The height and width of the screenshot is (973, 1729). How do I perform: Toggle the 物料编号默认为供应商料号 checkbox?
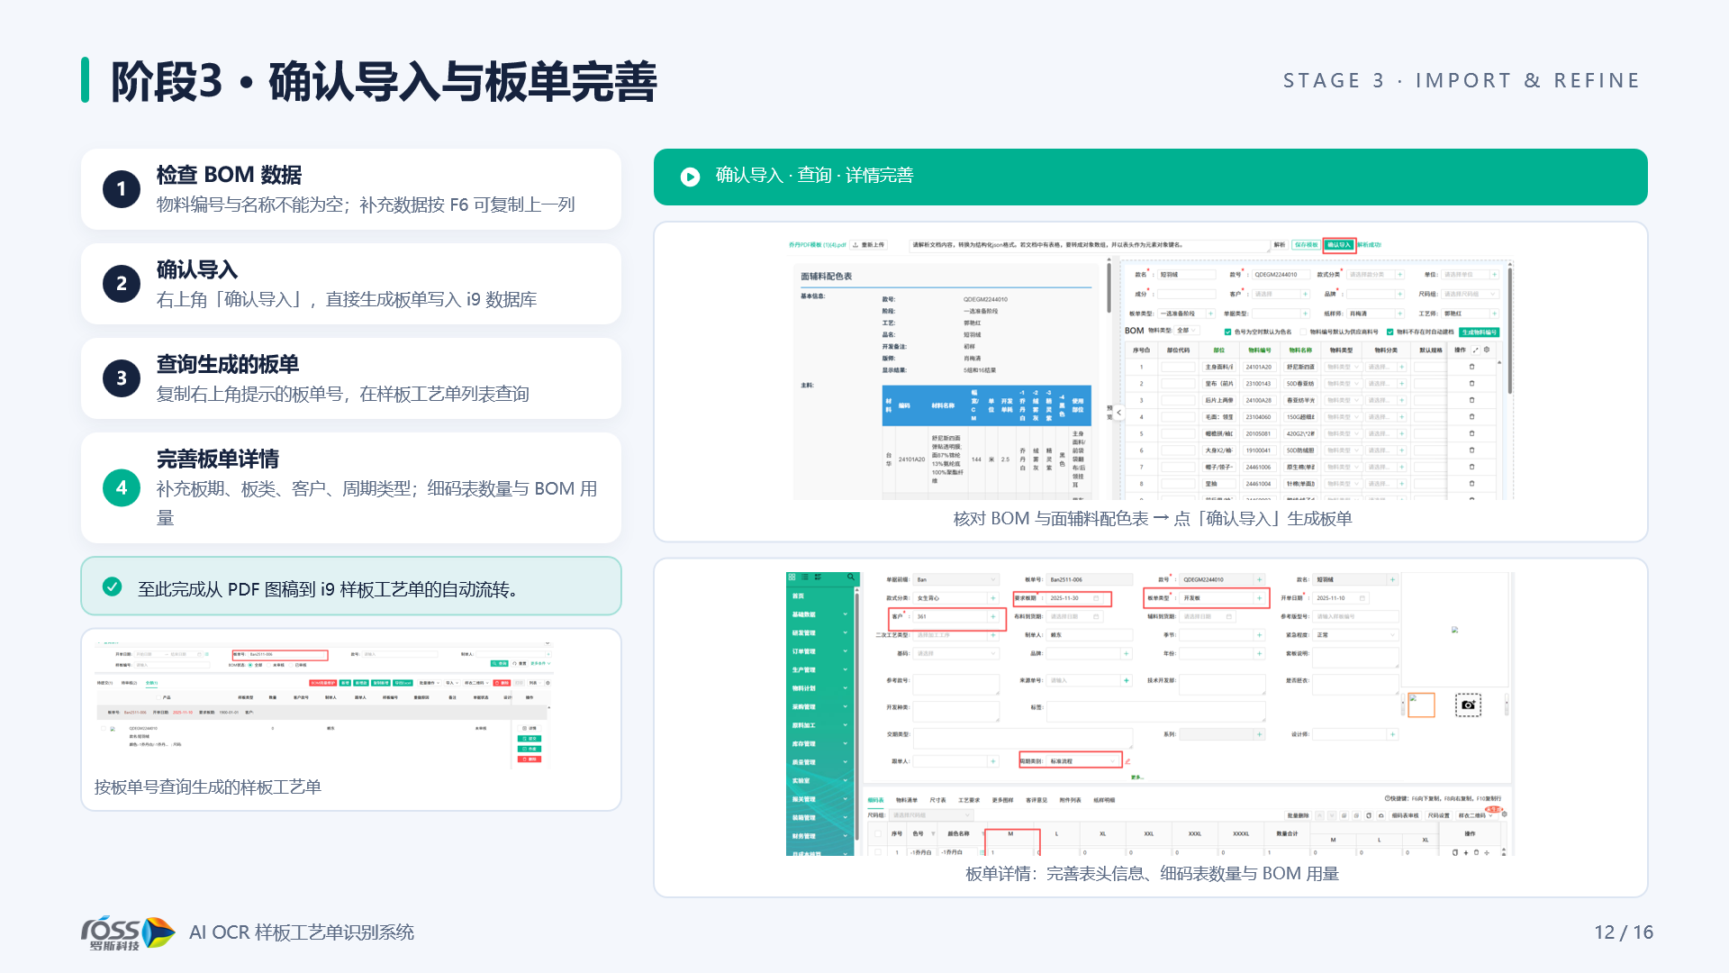1303,332
